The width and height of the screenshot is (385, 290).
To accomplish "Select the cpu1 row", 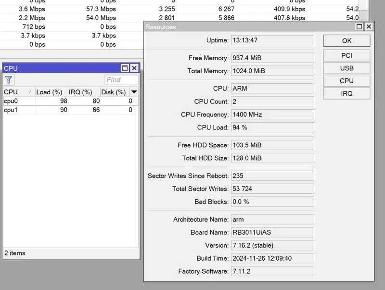I will coord(70,110).
